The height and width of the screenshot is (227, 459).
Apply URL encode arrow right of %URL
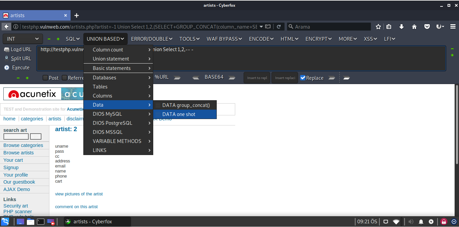[177, 78]
